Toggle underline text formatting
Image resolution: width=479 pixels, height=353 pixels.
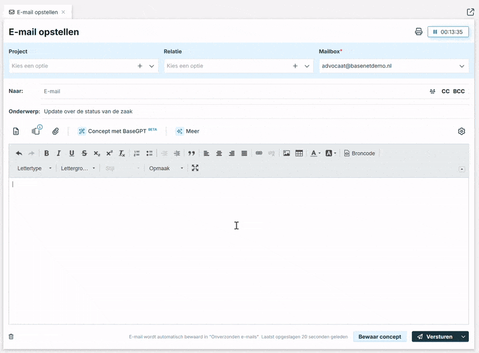72,153
